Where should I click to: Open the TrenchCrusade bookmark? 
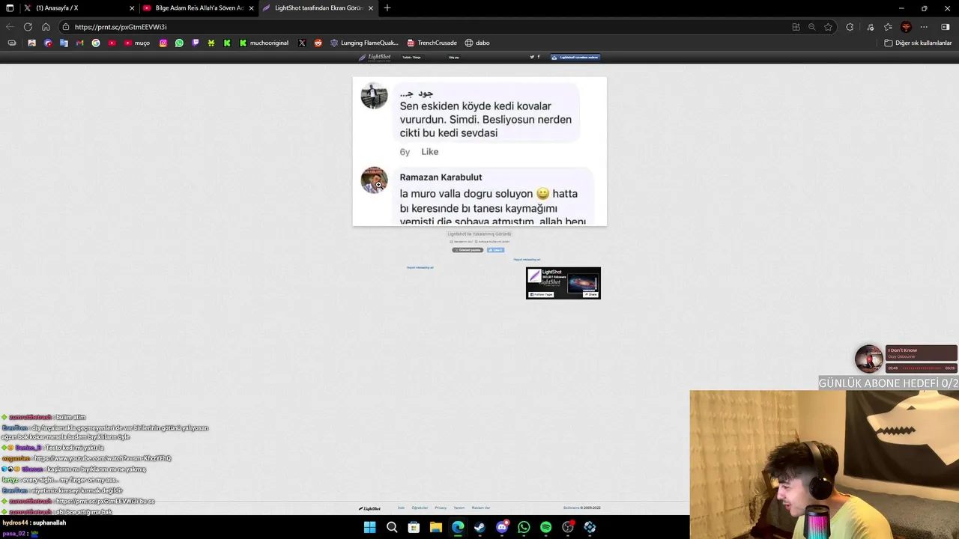(432, 43)
